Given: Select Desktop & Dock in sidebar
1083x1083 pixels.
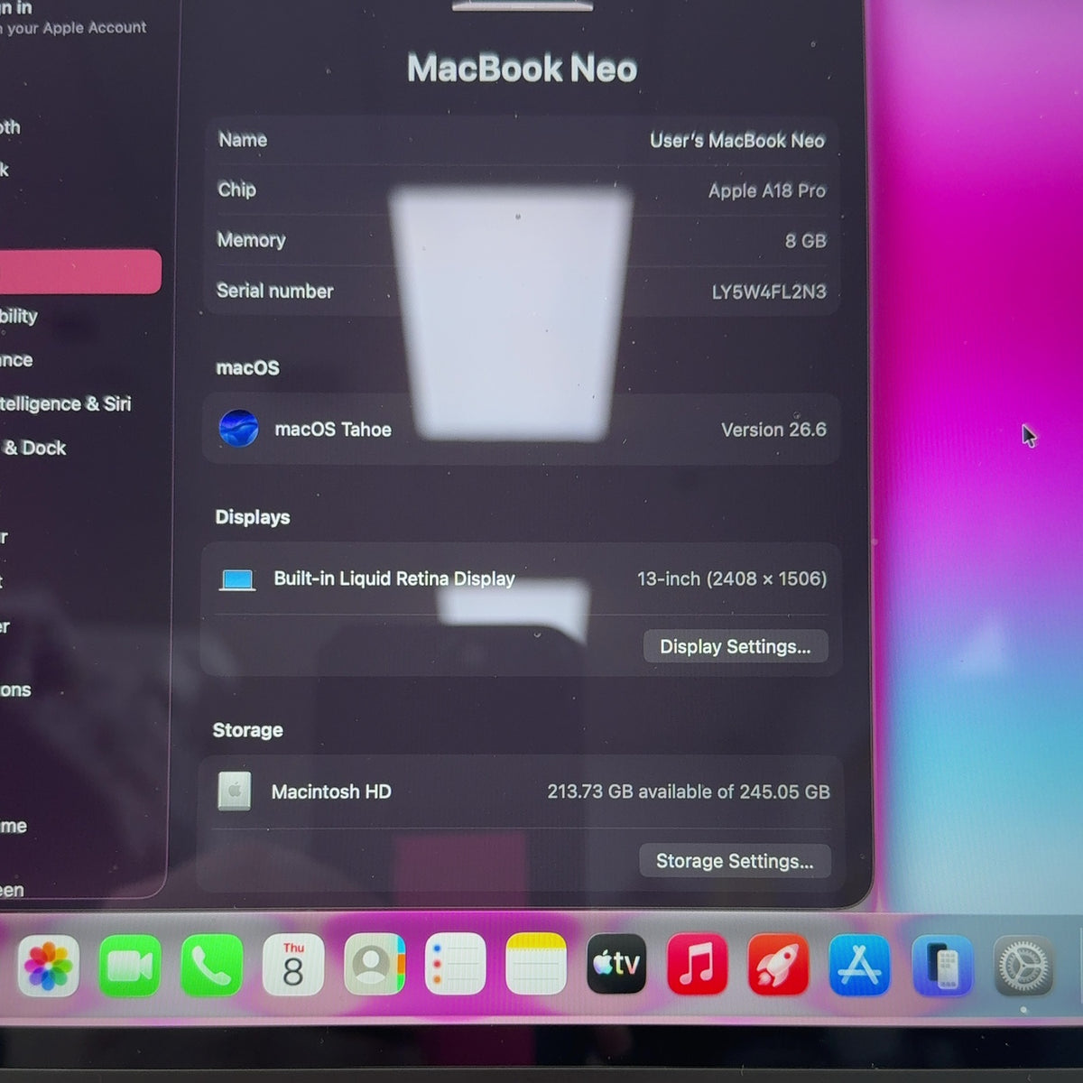Looking at the screenshot, I should point(33,448).
